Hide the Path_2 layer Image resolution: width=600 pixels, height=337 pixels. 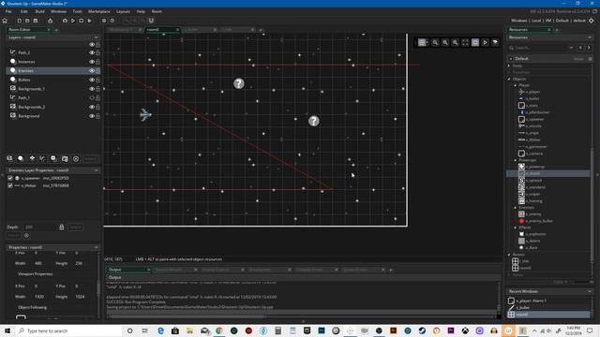pyautogui.click(x=92, y=52)
